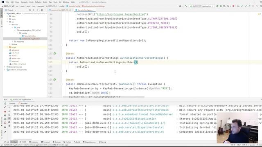Rerun the application in the Run panel
This screenshot has height=147, width=262.
tap(5, 103)
